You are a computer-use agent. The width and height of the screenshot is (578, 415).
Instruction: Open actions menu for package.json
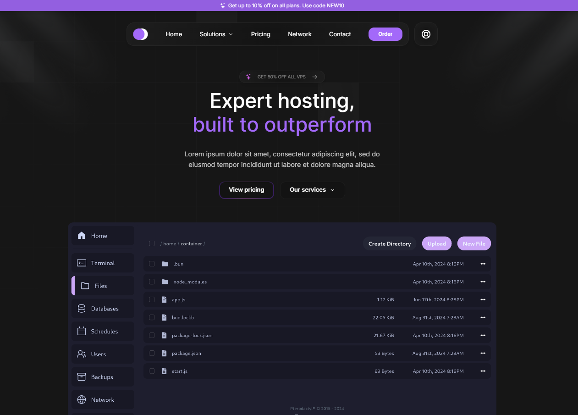tap(483, 353)
